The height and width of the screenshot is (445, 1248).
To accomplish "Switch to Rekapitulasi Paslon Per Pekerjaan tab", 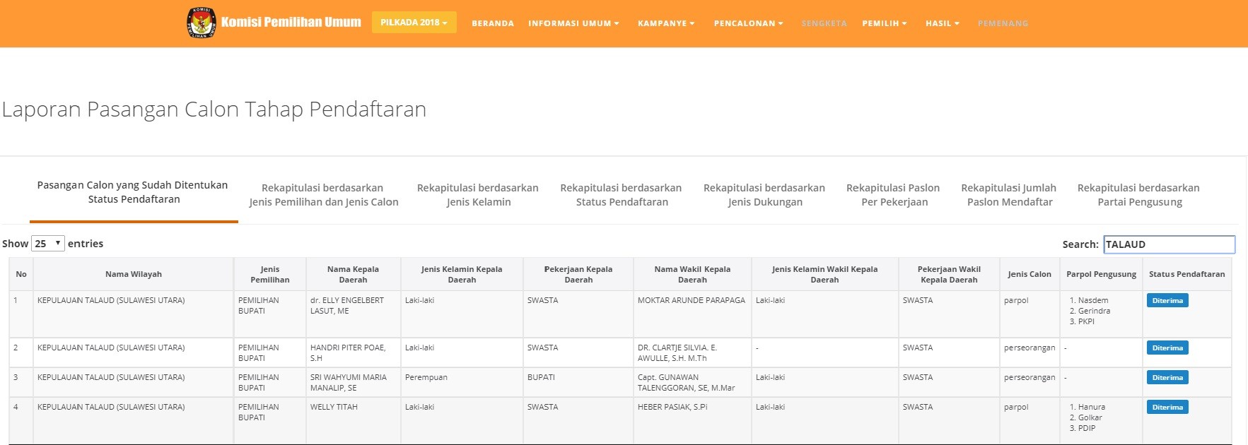I will click(x=893, y=195).
